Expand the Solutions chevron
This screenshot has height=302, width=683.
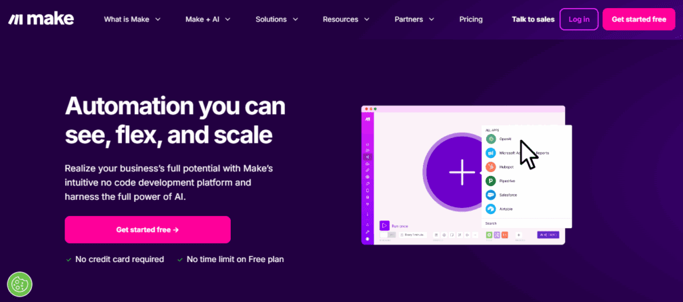tap(295, 19)
